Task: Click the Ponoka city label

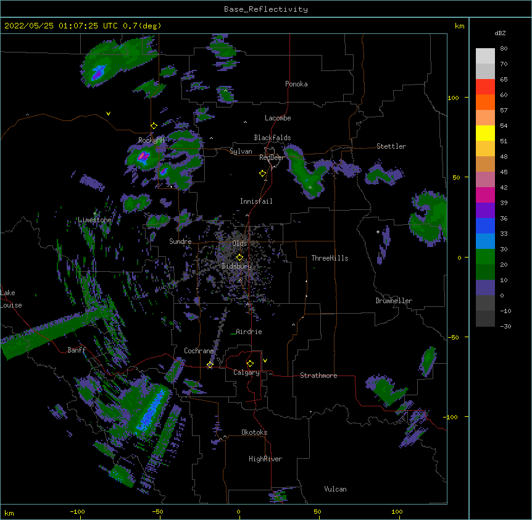Action: coord(296,84)
